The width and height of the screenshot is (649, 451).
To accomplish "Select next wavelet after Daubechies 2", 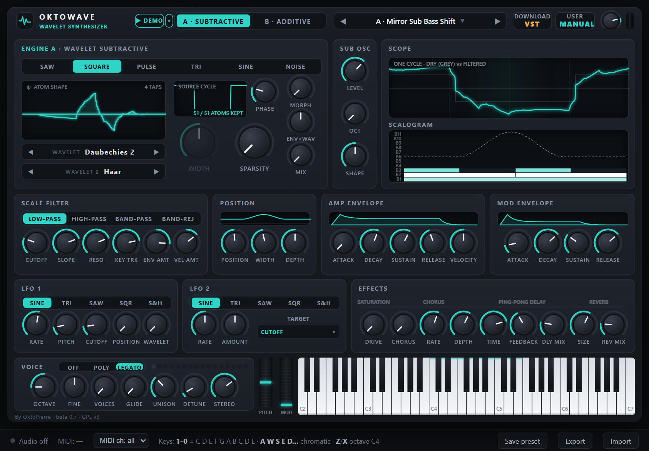I will point(156,152).
